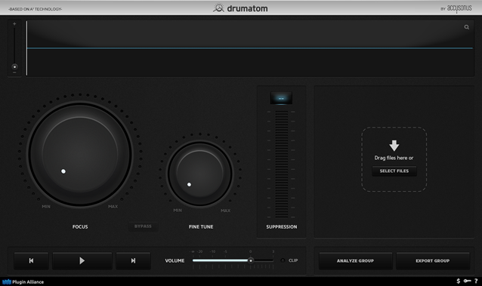Click the FOCUS label text
482x286 pixels.
coord(80,226)
